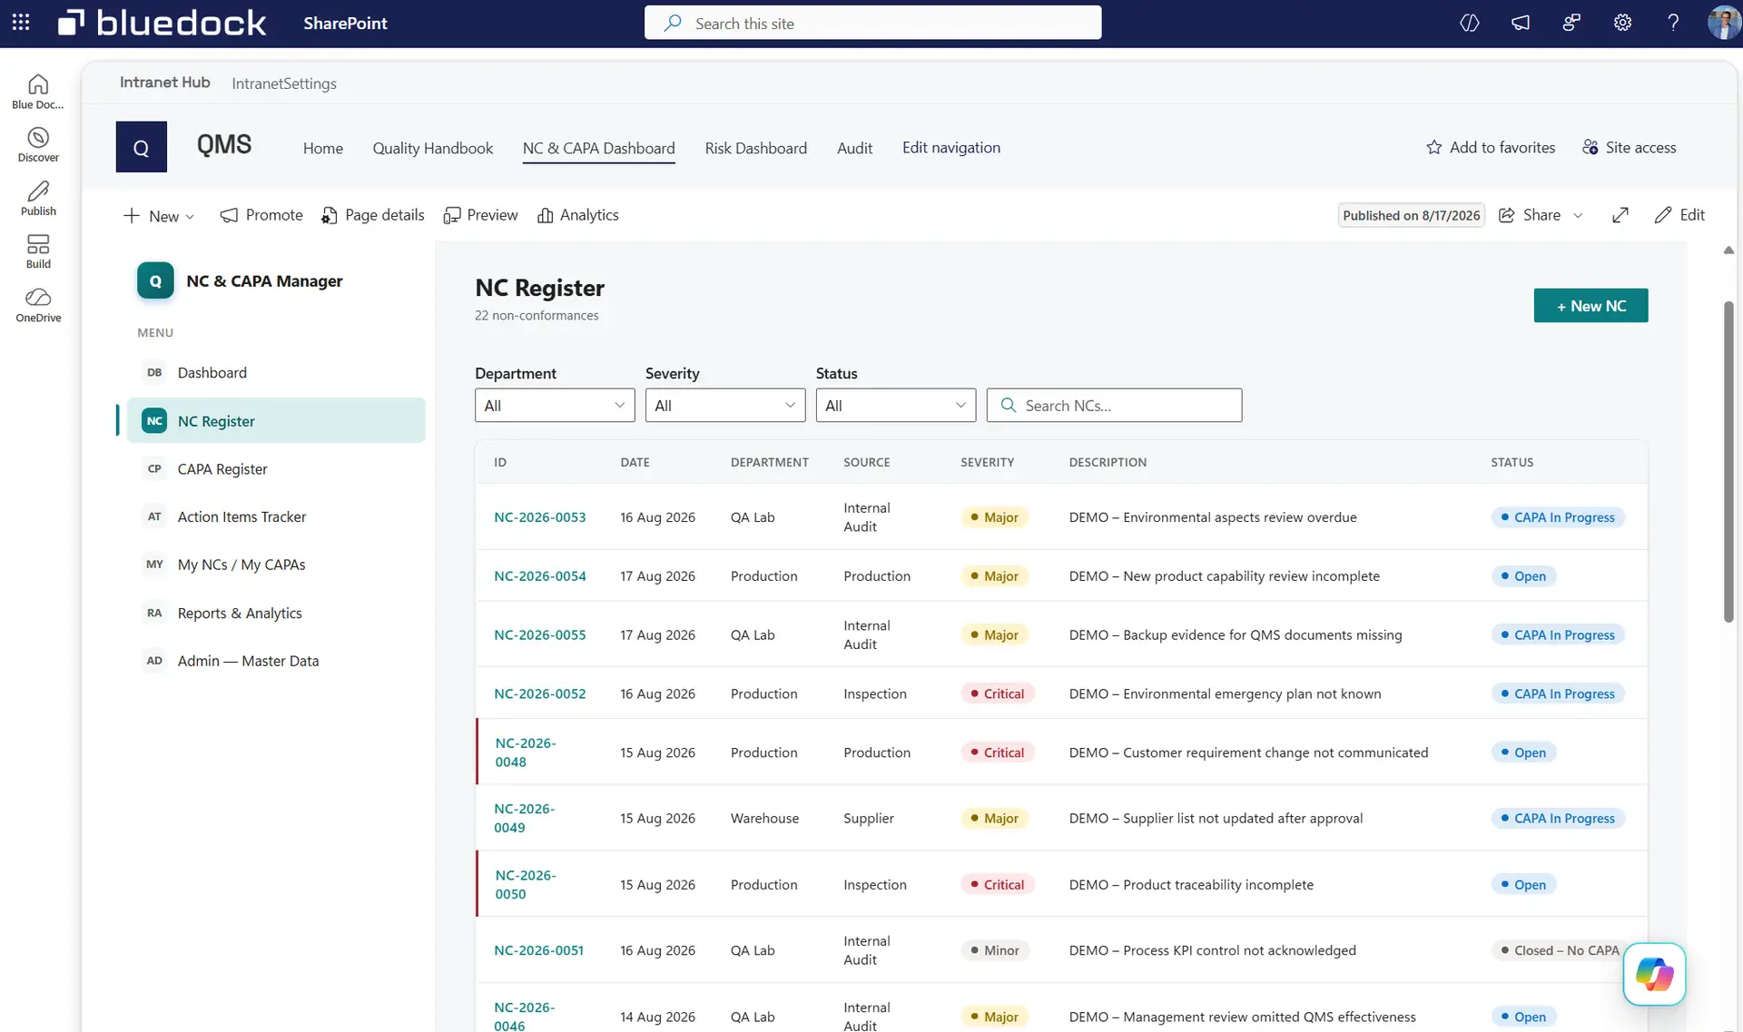Image resolution: width=1743 pixels, height=1032 pixels.
Task: Expand the Department filter dropdown
Action: pyautogui.click(x=555, y=406)
